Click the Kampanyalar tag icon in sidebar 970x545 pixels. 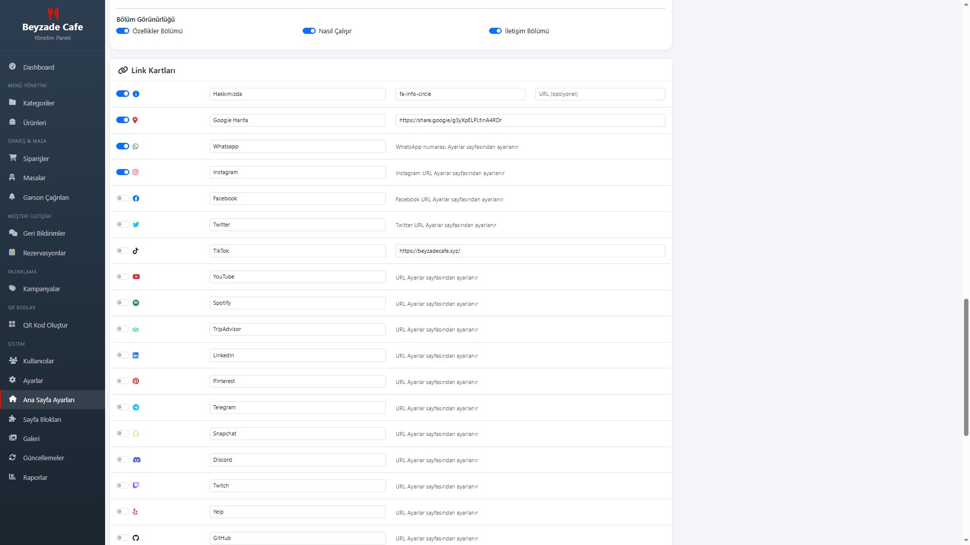pyautogui.click(x=12, y=288)
